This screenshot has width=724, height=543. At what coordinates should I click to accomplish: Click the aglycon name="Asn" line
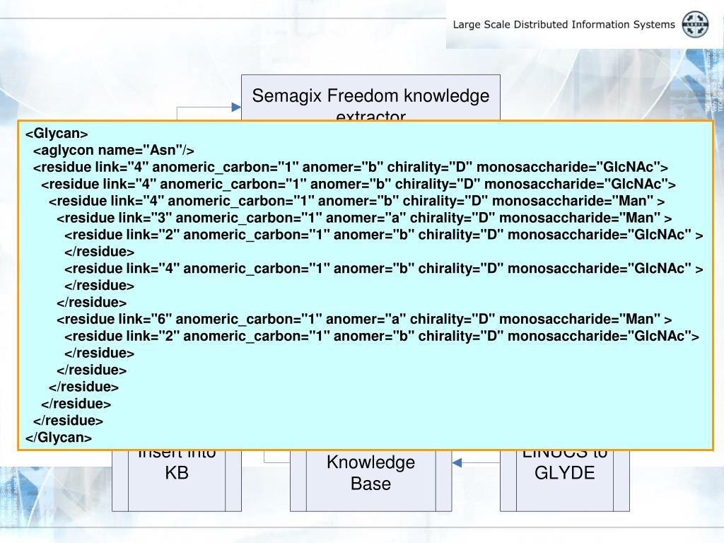click(114, 150)
